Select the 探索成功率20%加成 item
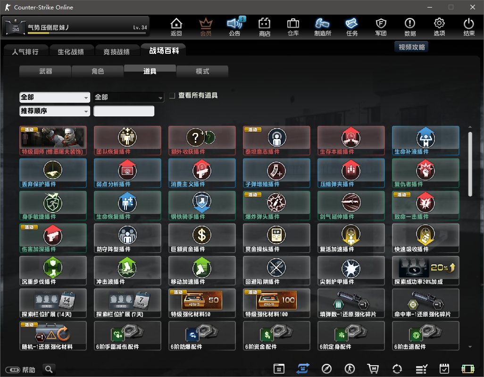The width and height of the screenshot is (484, 377). pyautogui.click(x=426, y=270)
